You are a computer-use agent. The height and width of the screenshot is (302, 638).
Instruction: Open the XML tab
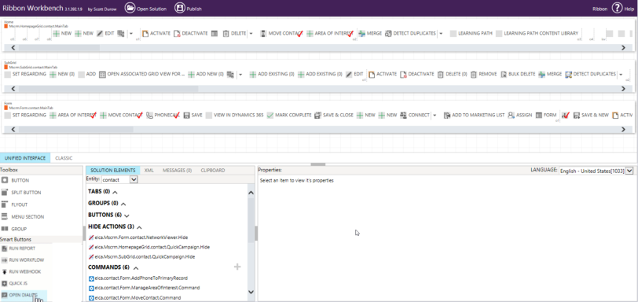click(x=149, y=171)
